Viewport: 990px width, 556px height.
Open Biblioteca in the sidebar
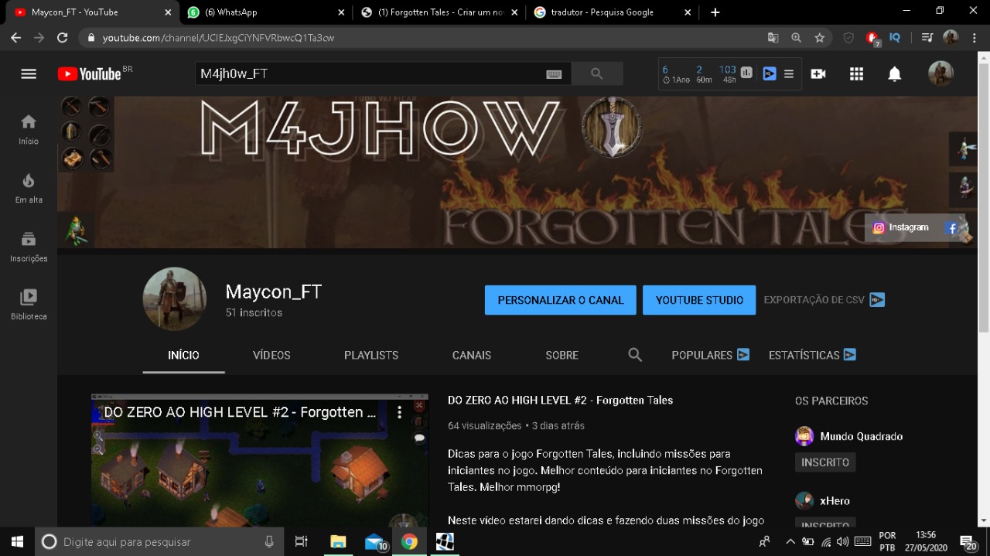pos(29,305)
